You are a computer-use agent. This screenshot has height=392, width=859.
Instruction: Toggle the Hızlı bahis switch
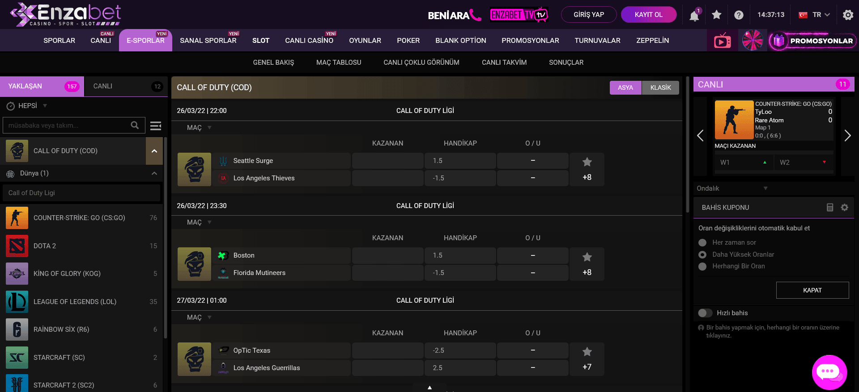tap(705, 313)
